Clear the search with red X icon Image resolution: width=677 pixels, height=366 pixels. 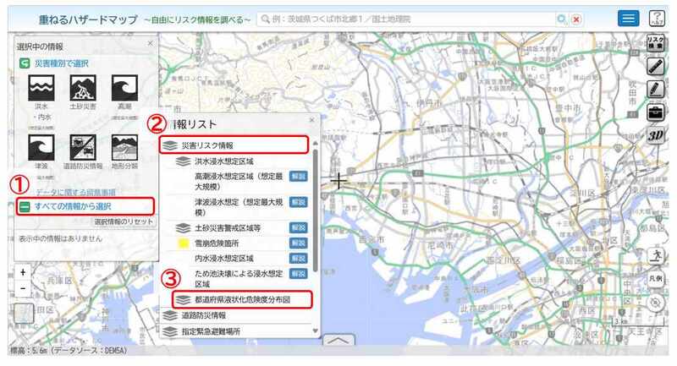576,19
